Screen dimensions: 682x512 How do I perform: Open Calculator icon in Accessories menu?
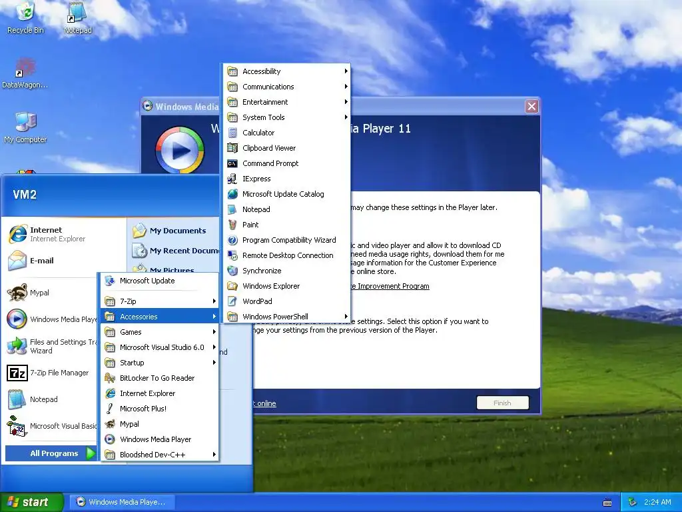tap(232, 133)
